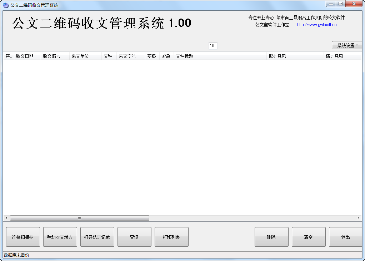Open 手动收文录入 entry form
This screenshot has height=261, width=365.
tap(60, 237)
